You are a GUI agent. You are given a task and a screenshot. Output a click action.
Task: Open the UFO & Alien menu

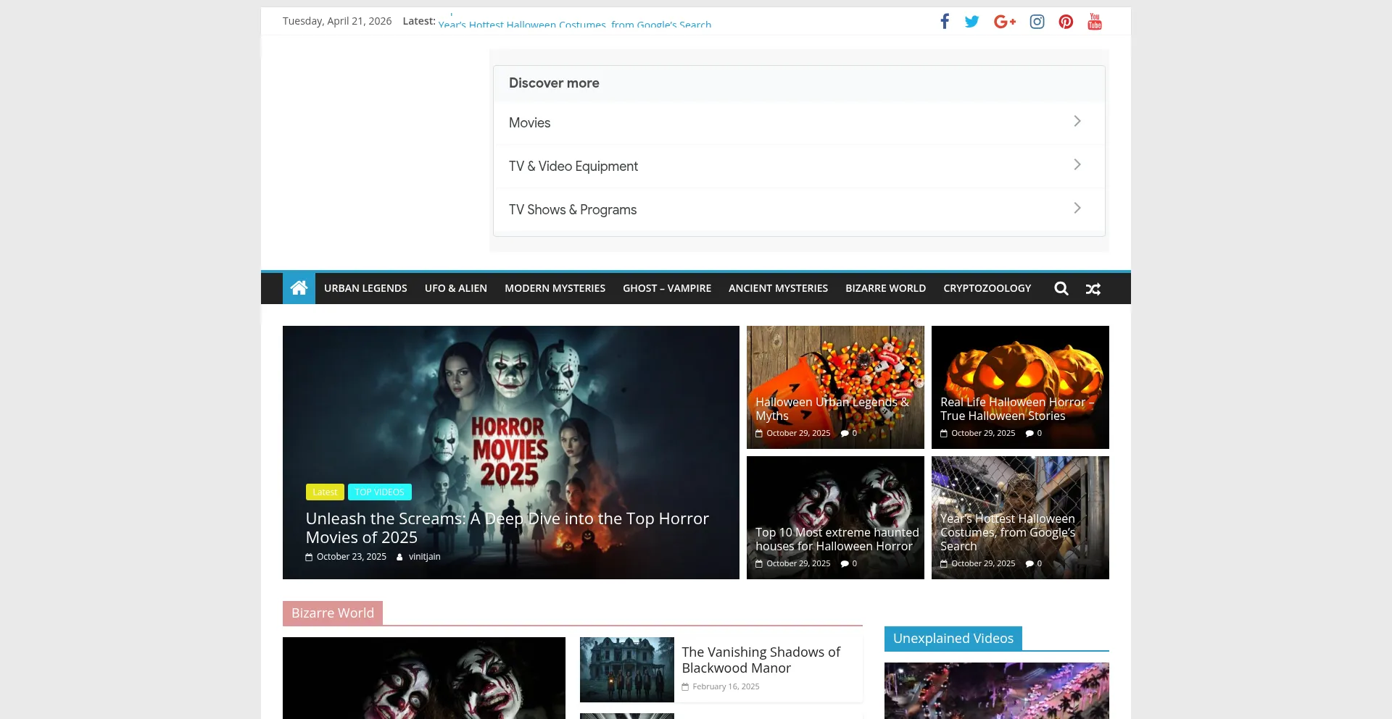[456, 288]
